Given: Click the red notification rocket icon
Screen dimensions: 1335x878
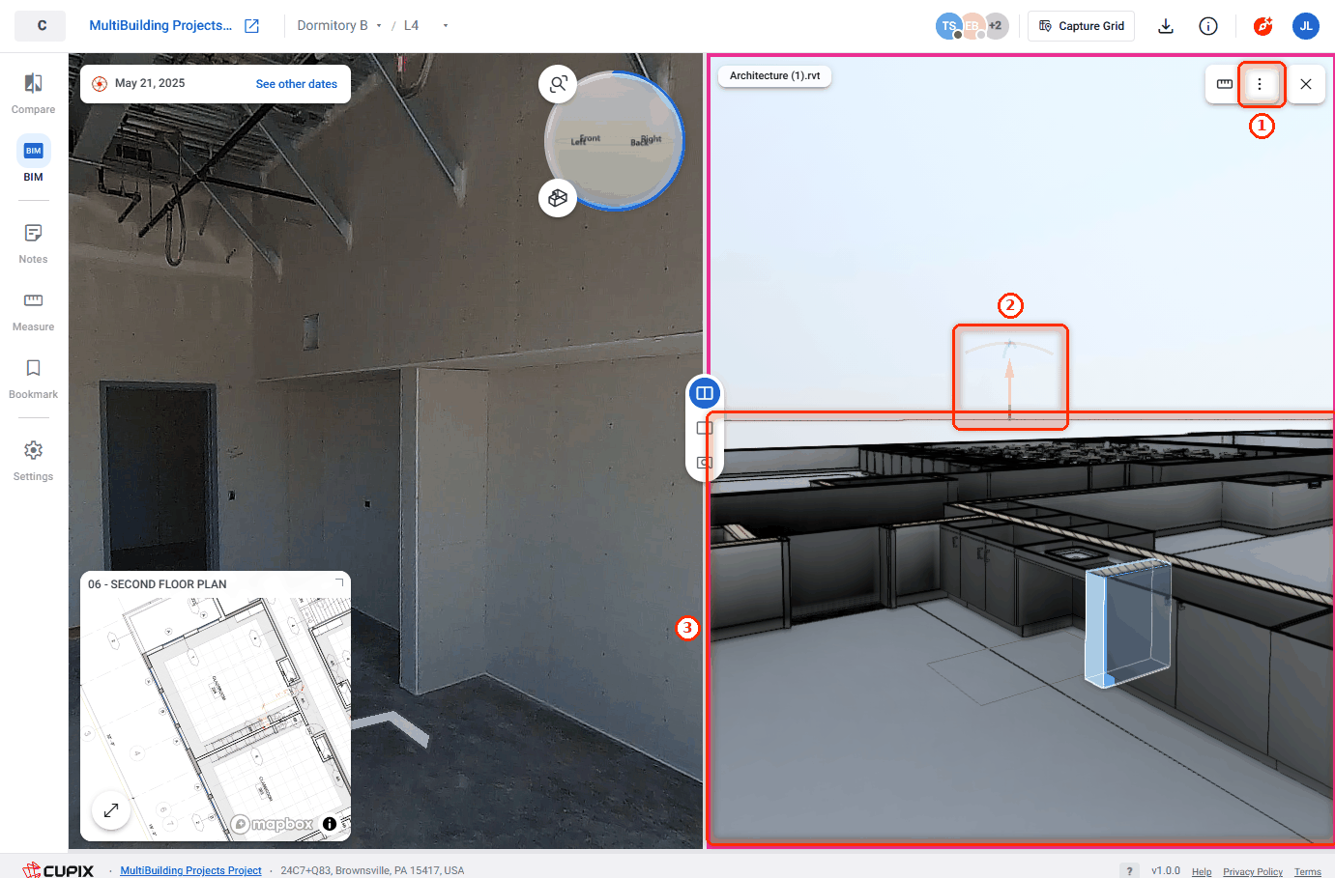Looking at the screenshot, I should [1262, 26].
